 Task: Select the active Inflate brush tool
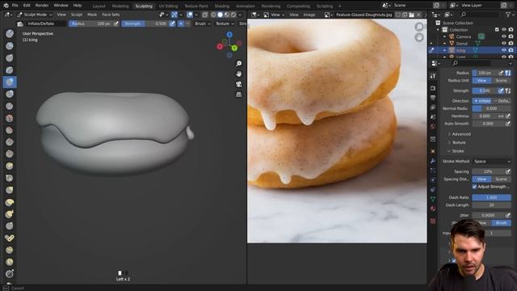[10, 82]
